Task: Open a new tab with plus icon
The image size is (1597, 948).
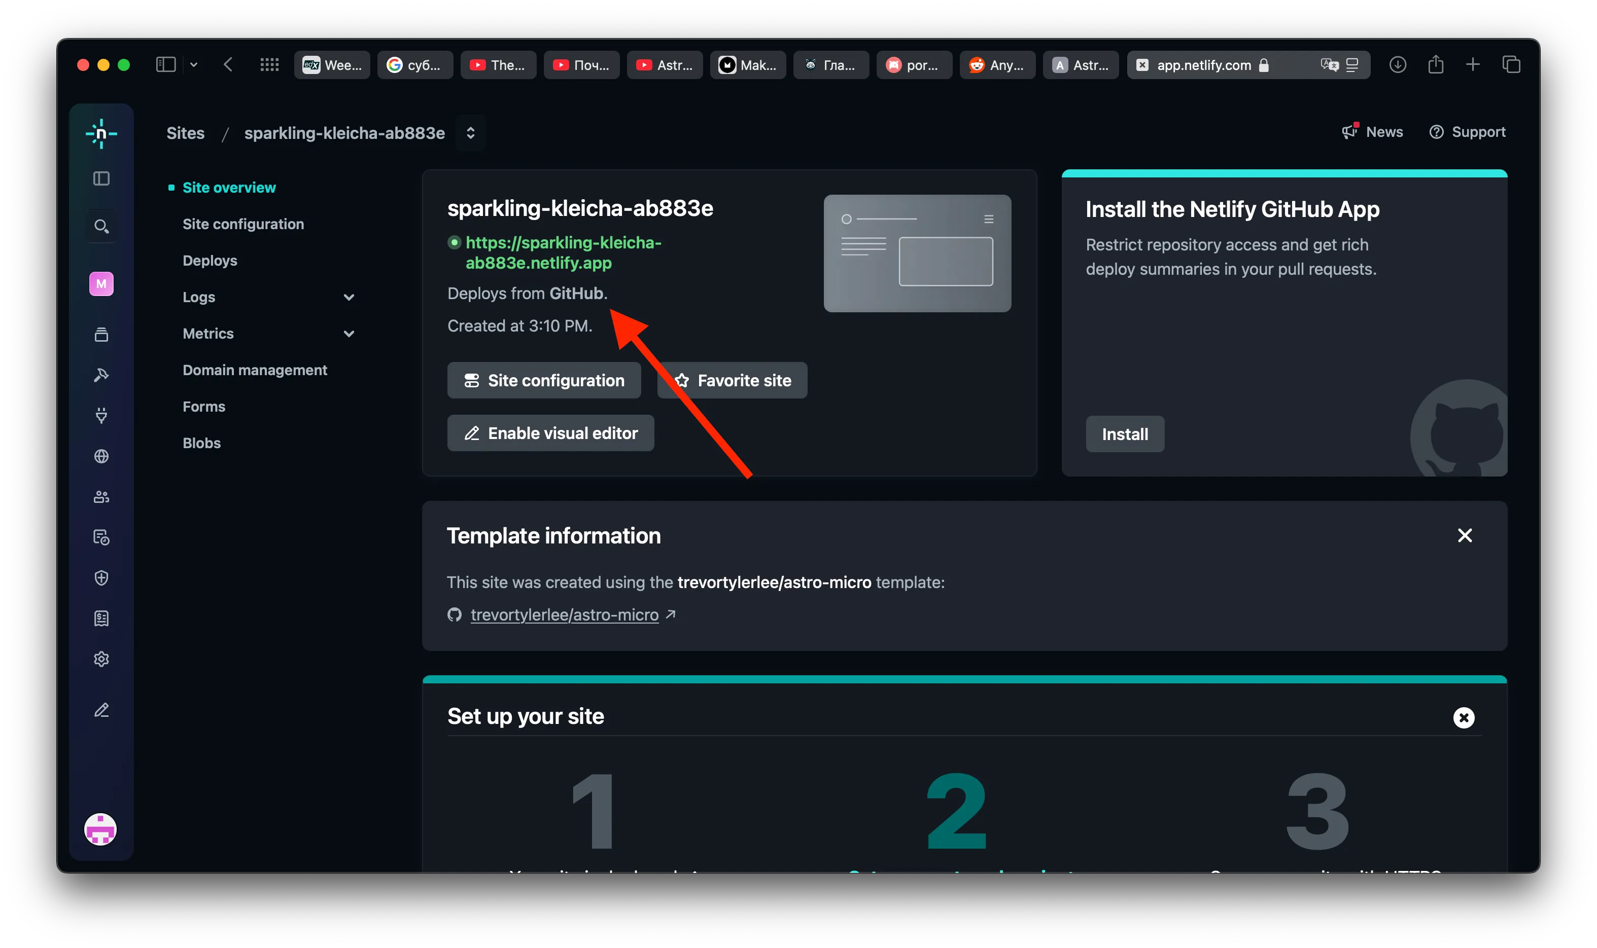Action: [x=1473, y=64]
